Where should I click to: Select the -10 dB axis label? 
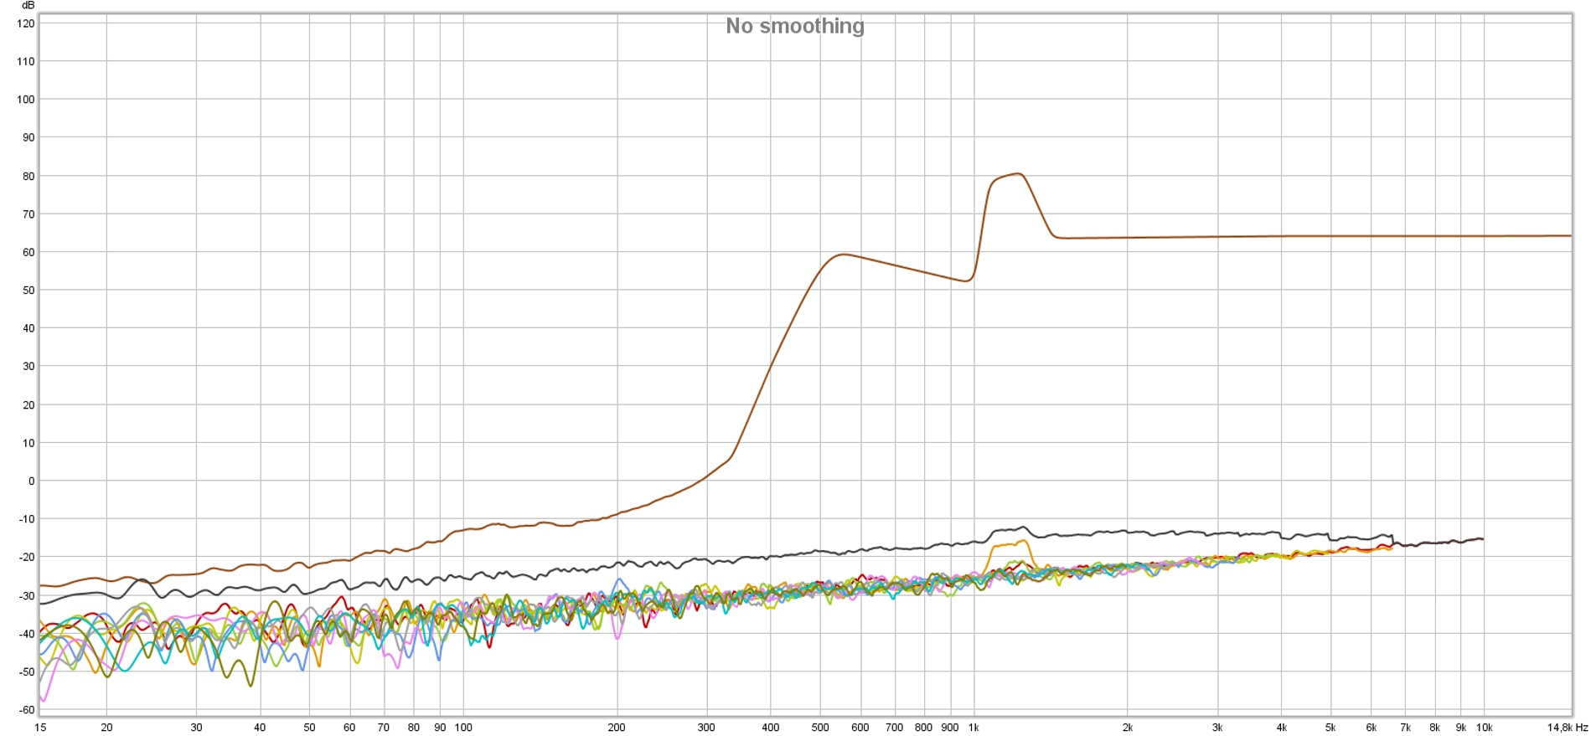point(27,519)
